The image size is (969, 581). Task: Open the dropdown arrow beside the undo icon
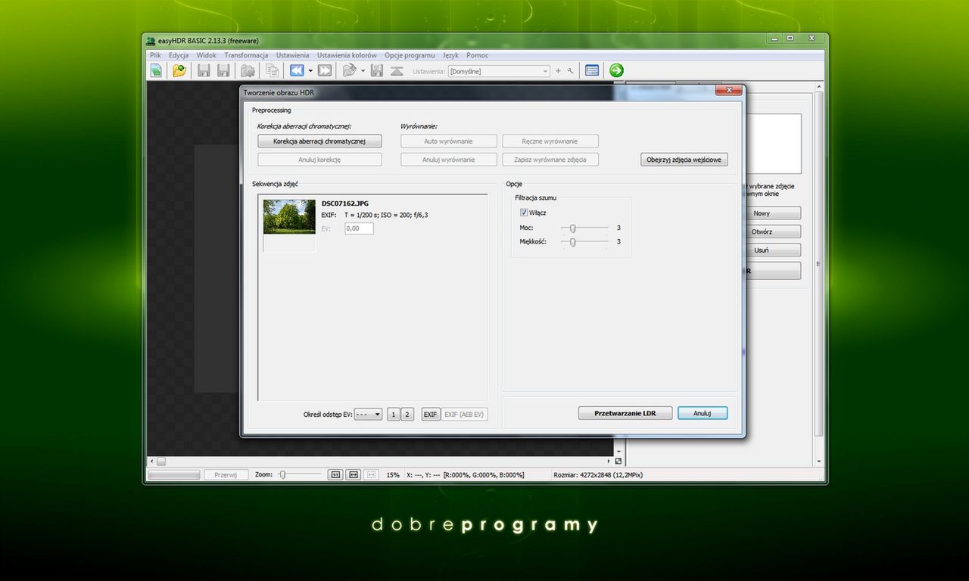(310, 70)
